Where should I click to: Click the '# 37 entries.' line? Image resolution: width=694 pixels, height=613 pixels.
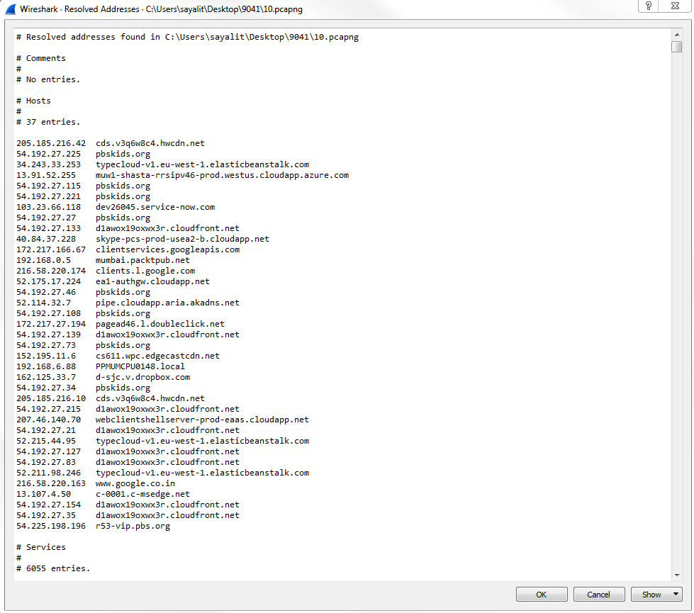tap(48, 122)
